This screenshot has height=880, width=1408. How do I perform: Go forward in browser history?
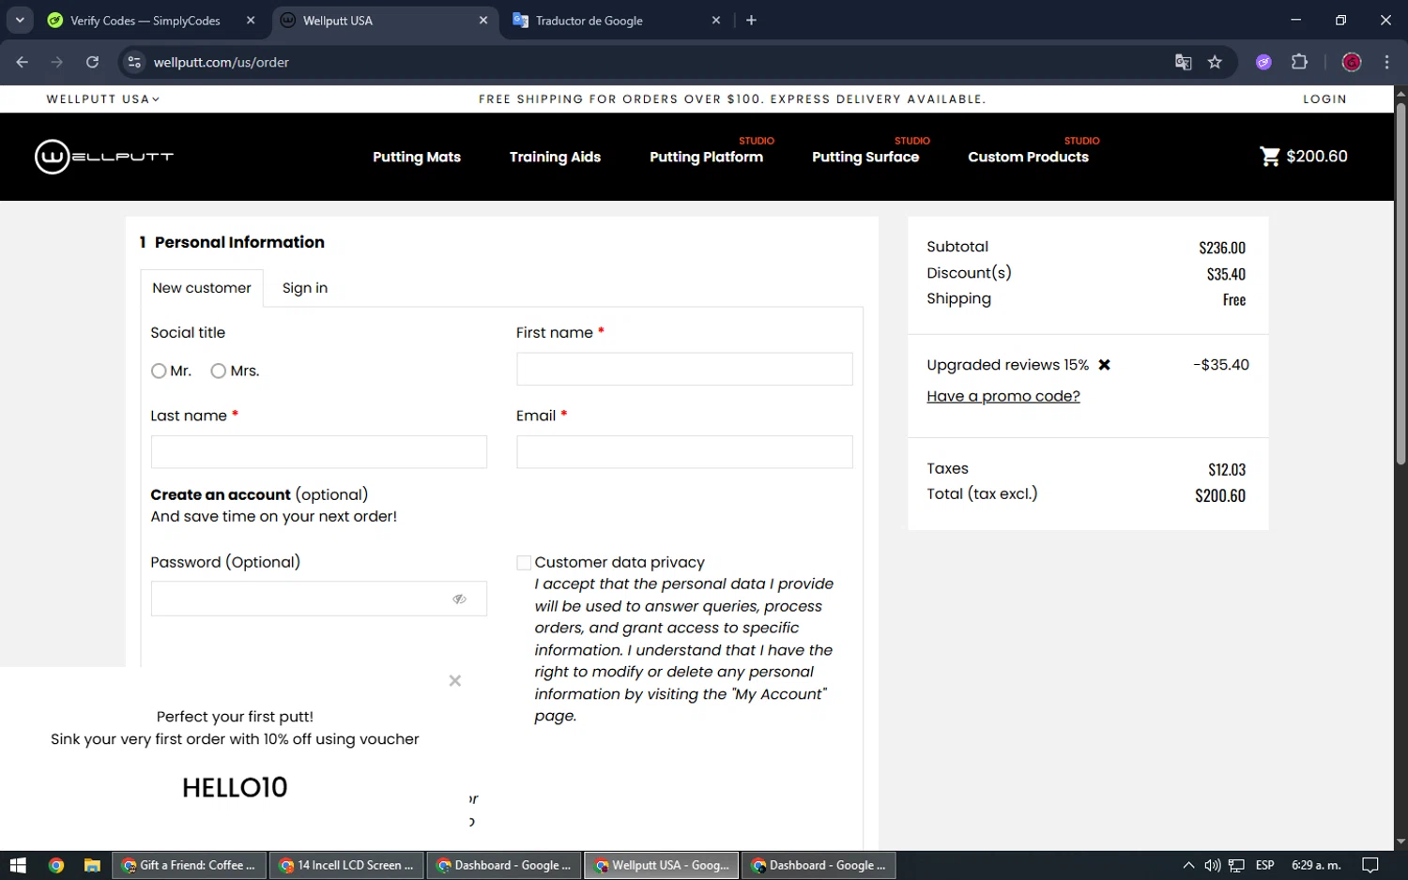(x=57, y=62)
